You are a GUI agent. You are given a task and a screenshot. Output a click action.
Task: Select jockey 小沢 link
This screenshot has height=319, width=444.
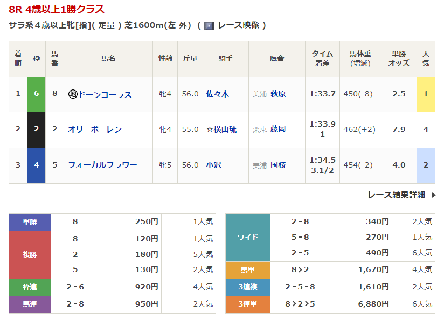213,165
